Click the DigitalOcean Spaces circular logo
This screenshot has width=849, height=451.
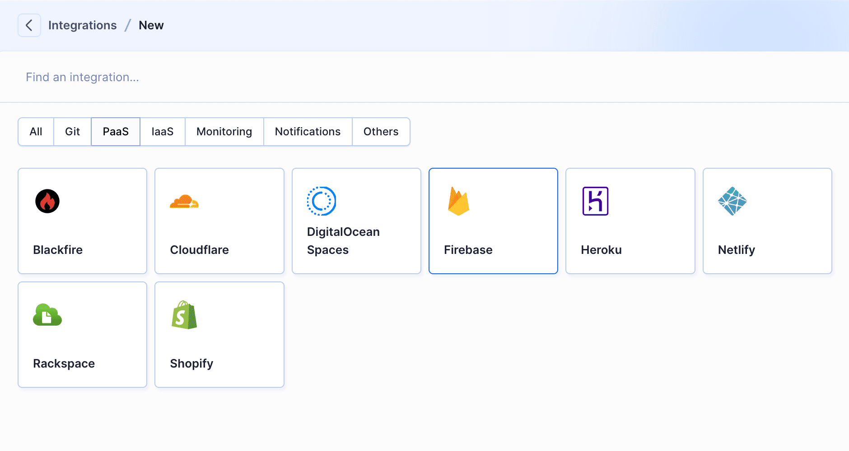pyautogui.click(x=322, y=201)
